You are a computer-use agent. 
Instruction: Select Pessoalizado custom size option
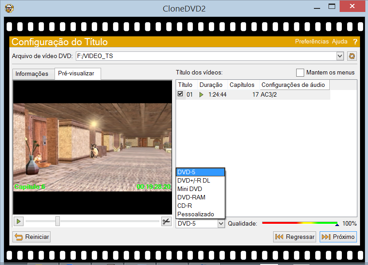pyautogui.click(x=200, y=214)
